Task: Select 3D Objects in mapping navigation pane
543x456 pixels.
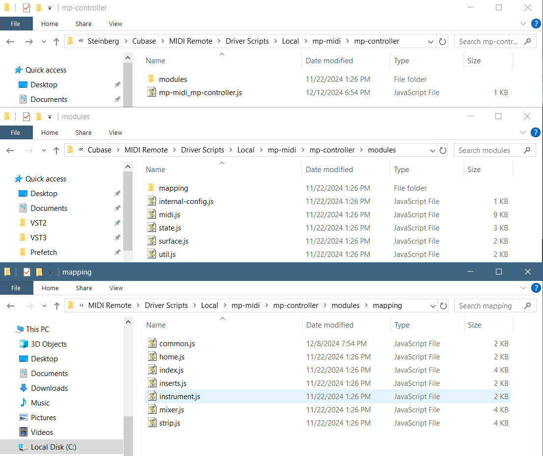Action: tap(49, 344)
